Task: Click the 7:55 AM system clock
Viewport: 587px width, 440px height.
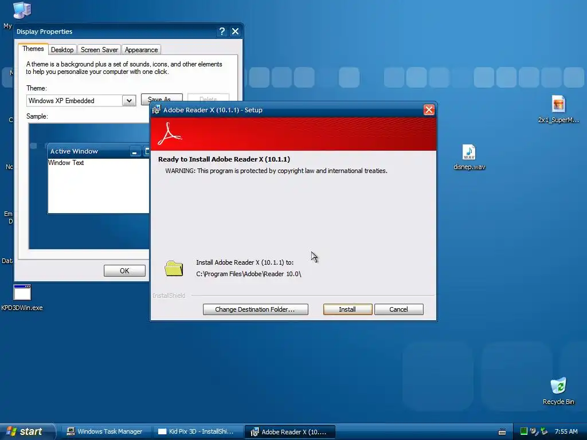Action: point(566,431)
